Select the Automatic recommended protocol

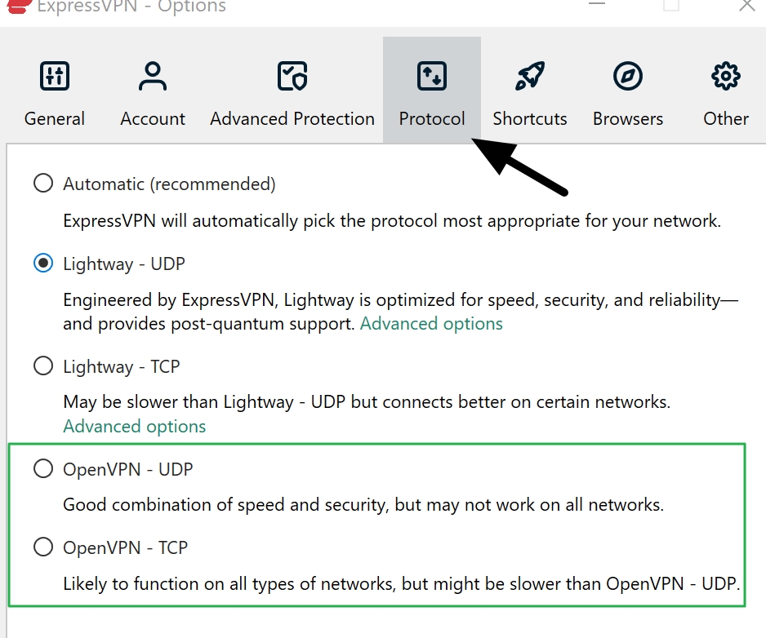pos(42,183)
